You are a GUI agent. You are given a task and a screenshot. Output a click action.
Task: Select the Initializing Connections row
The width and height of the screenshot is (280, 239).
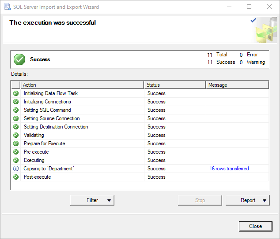tap(140, 102)
